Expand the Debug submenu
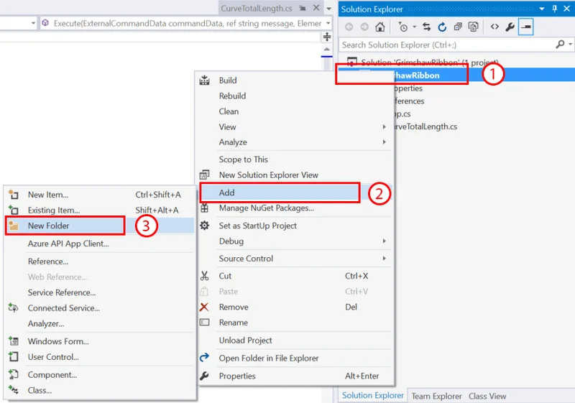This screenshot has width=575, height=403. click(x=296, y=241)
